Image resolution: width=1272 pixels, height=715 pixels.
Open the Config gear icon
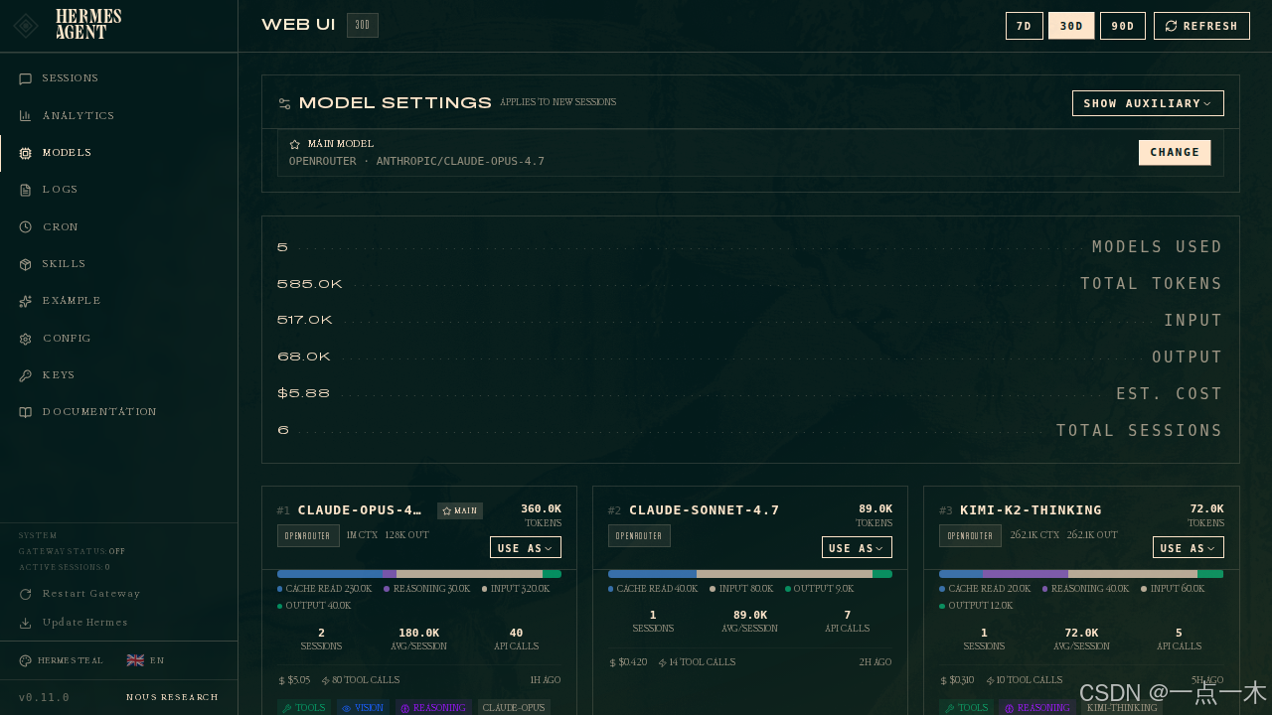point(26,339)
